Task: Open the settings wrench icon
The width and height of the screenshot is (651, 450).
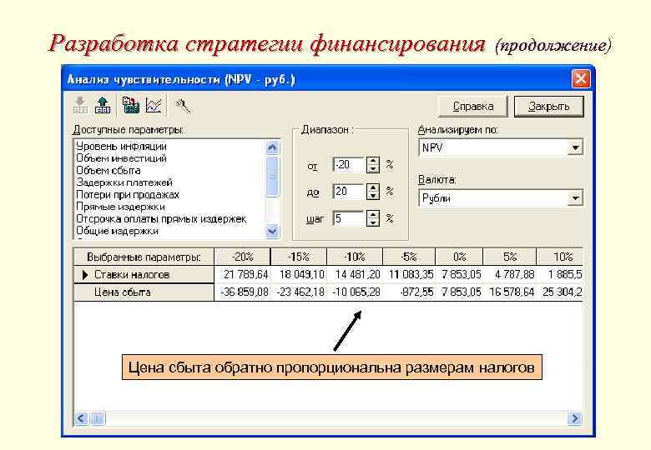Action: tap(183, 106)
